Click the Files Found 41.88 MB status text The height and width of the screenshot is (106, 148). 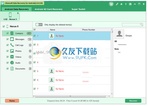83,101
